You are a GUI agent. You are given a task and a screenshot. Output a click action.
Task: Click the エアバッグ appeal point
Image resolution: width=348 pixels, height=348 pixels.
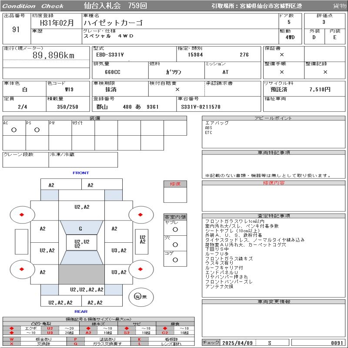point(217,123)
